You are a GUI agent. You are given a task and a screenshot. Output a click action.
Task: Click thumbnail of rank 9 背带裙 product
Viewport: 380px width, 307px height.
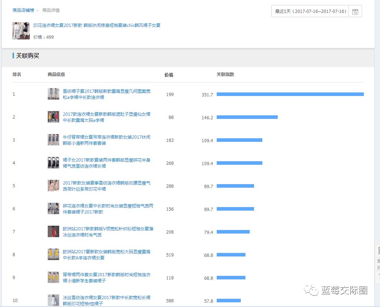pos(53,277)
